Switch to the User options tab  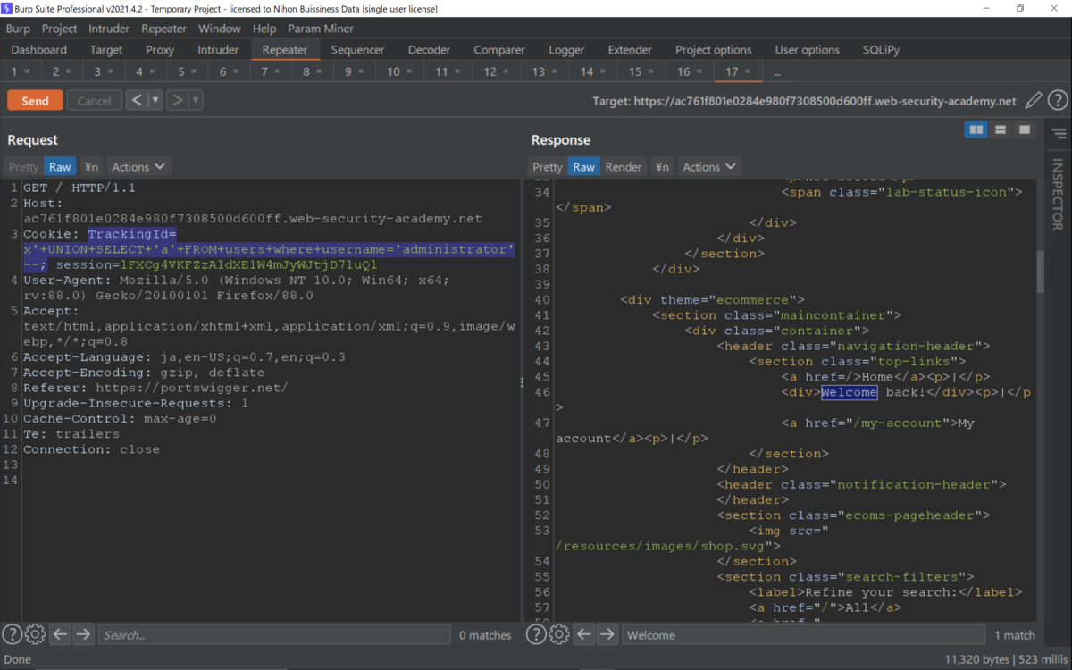(x=807, y=50)
